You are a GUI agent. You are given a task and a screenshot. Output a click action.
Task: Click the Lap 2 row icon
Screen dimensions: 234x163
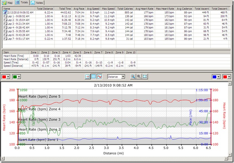5,20
